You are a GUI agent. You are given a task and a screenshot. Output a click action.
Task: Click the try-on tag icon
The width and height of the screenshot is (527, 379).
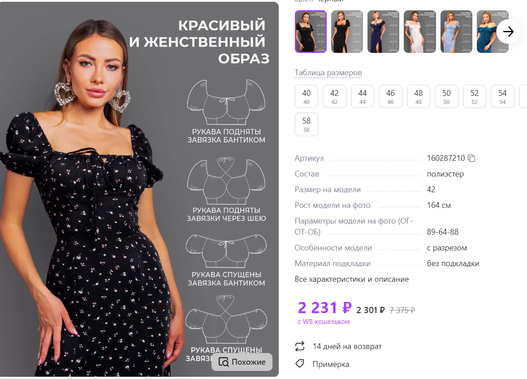300,364
